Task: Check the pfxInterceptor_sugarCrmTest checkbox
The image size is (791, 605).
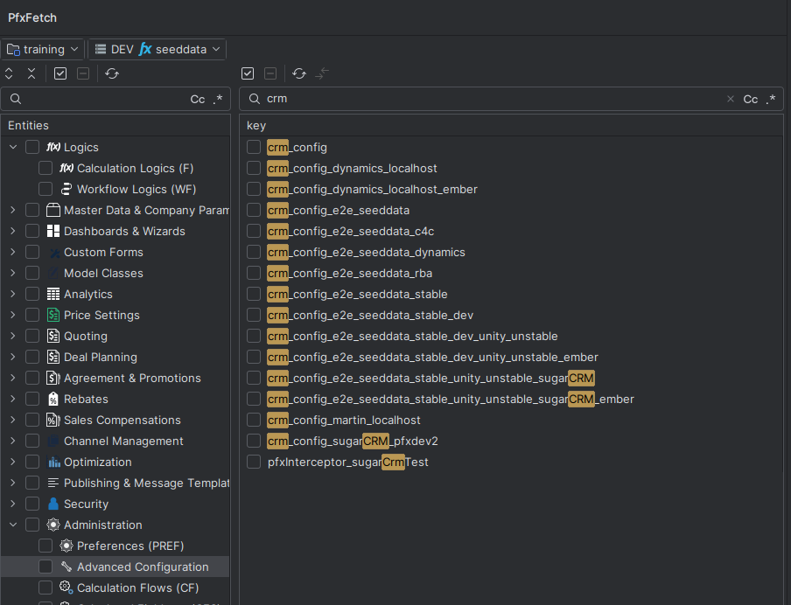Action: 254,462
